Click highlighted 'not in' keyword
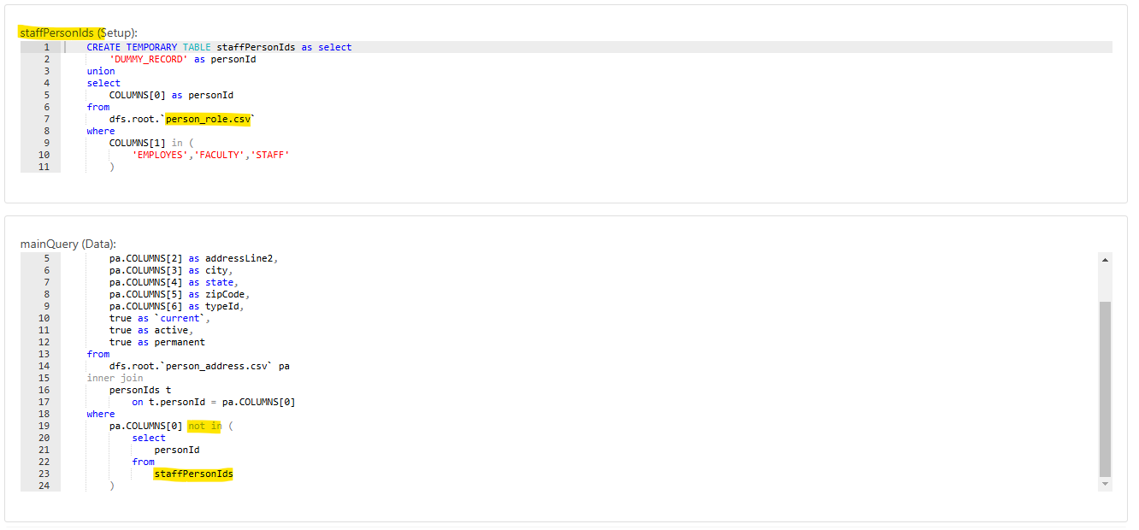This screenshot has width=1139, height=530. (204, 426)
